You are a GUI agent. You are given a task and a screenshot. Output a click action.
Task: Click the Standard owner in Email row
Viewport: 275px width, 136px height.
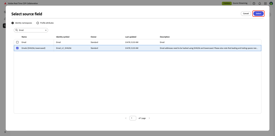coord(94,42)
